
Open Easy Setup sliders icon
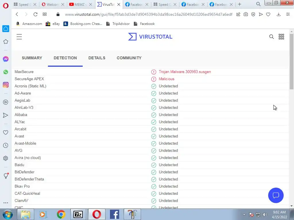pos(288,14)
